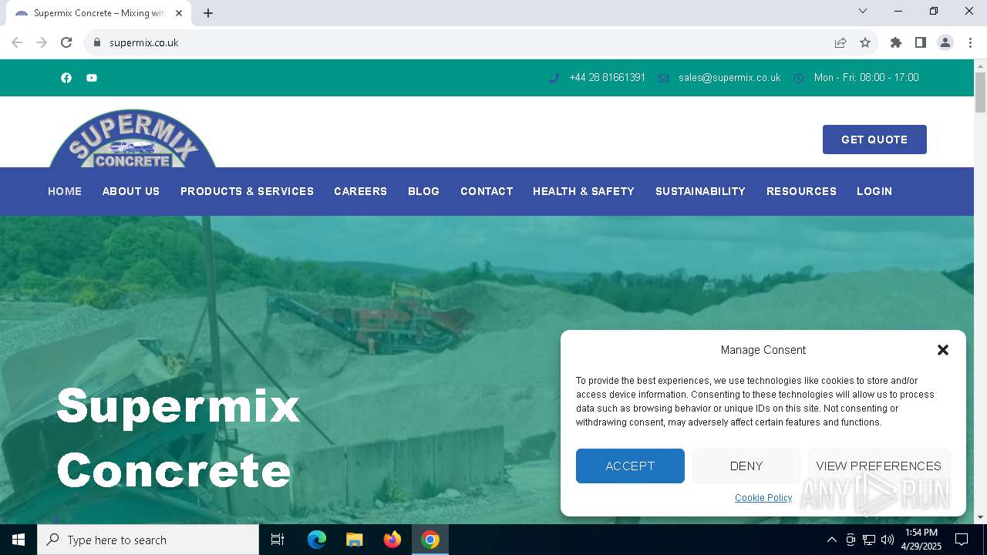987x555 pixels.
Task: Click the scrollbar down arrow
Action: click(980, 517)
